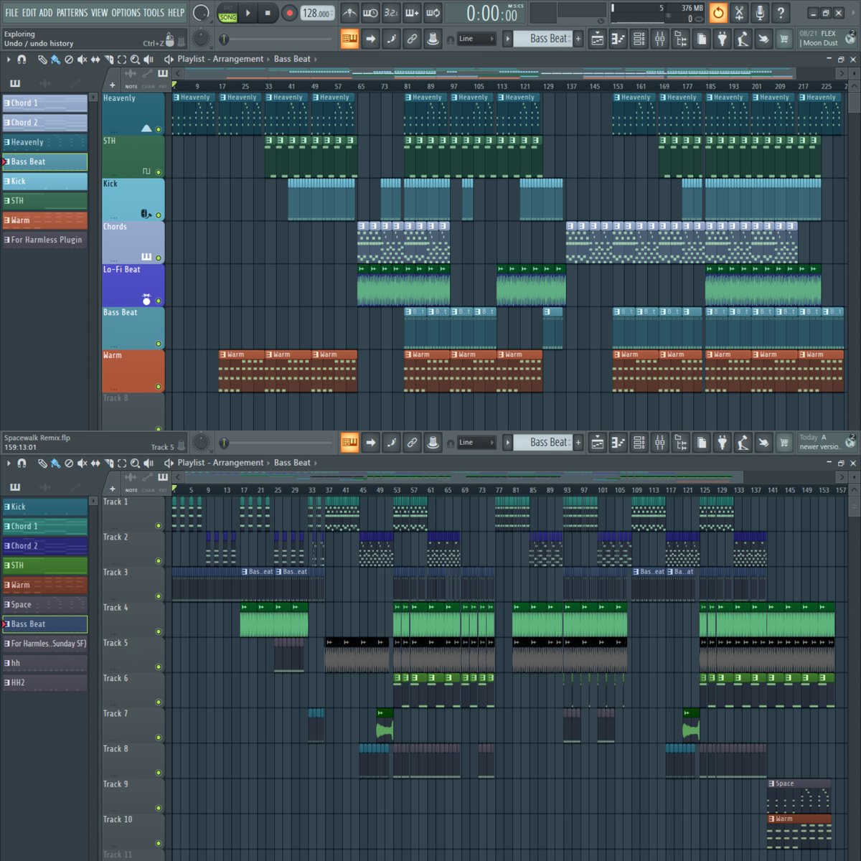Click the 128.000 tempo display
This screenshot has width=861, height=861.
(x=317, y=13)
